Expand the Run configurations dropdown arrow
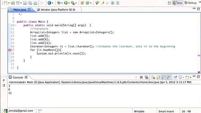This screenshot has width=201, height=113. click(x=69, y=3)
